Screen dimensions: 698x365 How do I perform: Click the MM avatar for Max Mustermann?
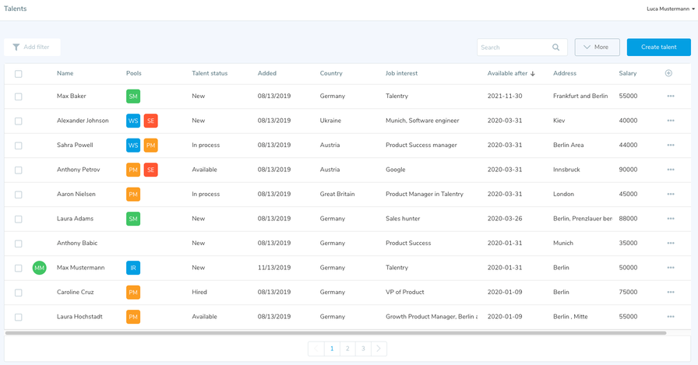[x=39, y=268]
